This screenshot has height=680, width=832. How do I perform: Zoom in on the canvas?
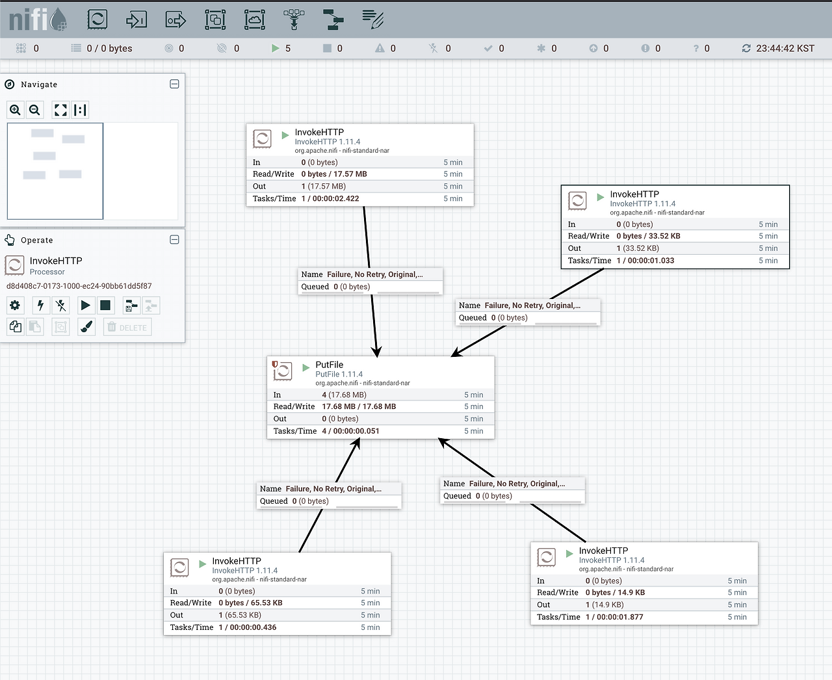coord(16,110)
